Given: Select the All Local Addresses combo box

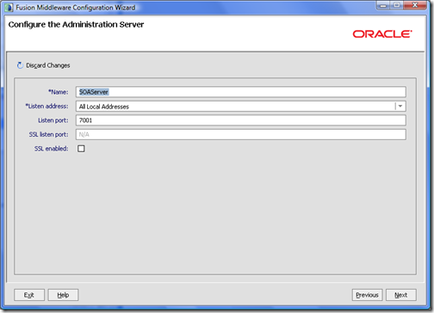Looking at the screenshot, I should pyautogui.click(x=241, y=107).
